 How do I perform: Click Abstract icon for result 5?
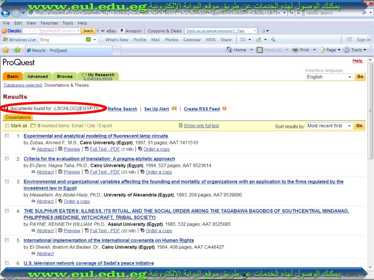(x=33, y=254)
